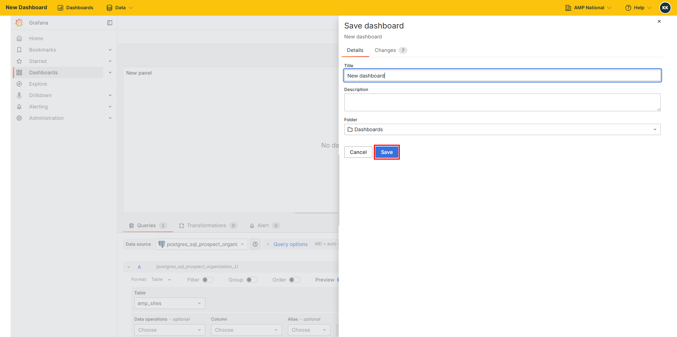Click the Home house icon

pyautogui.click(x=19, y=38)
